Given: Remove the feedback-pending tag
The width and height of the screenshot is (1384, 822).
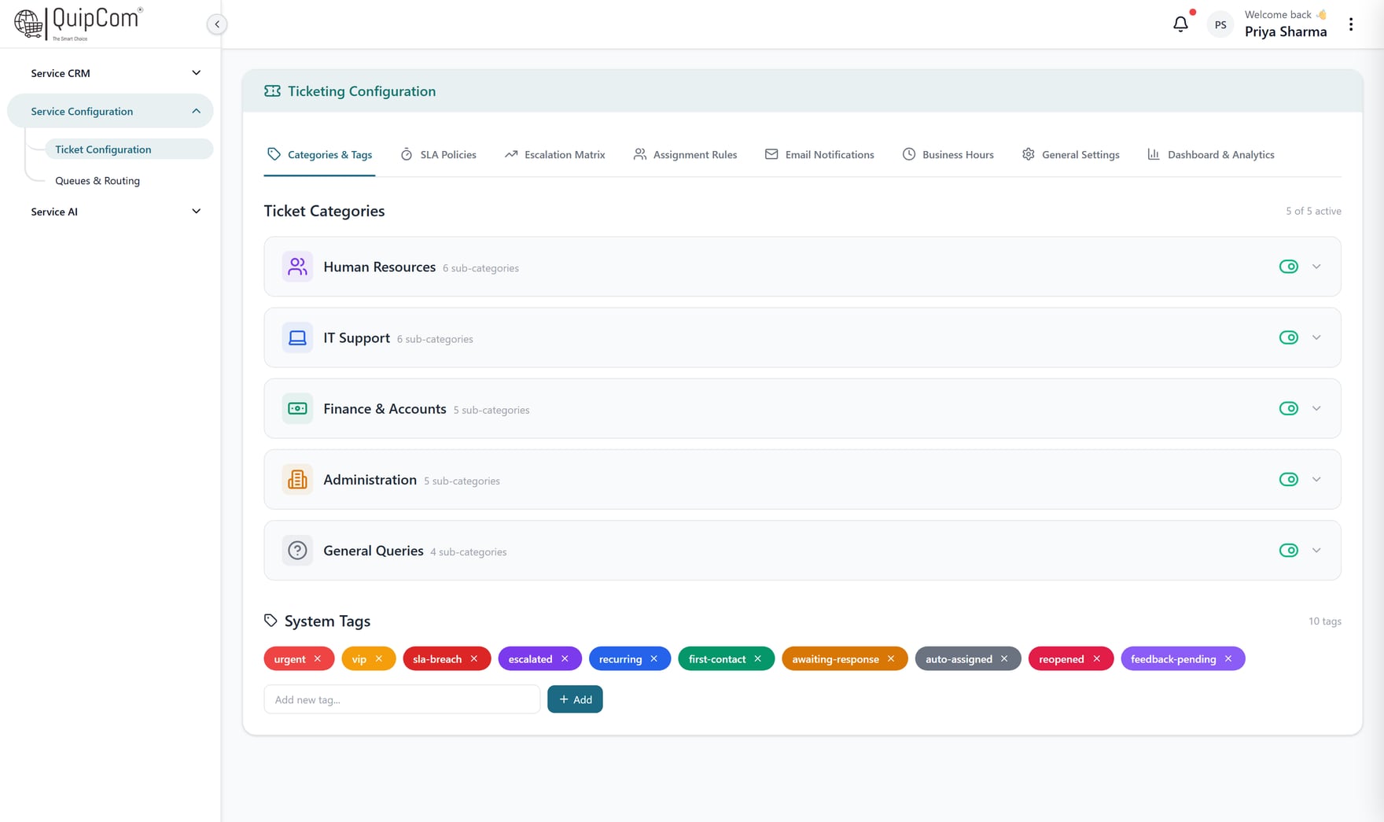Looking at the screenshot, I should click(1228, 659).
